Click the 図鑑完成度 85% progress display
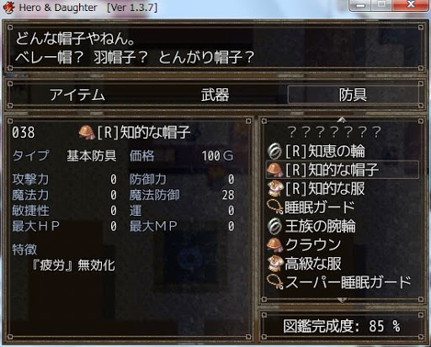The height and width of the screenshot is (347, 431). 342,326
